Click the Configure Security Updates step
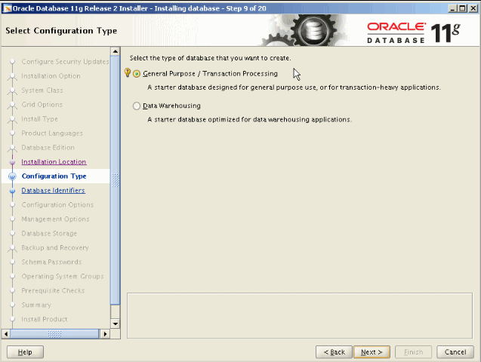The width and height of the screenshot is (481, 362). [x=65, y=62]
